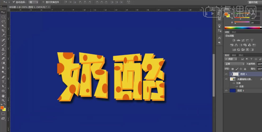This screenshot has width=262, height=132.
Task: Toggle Quick Mask mode
Action: (3, 114)
